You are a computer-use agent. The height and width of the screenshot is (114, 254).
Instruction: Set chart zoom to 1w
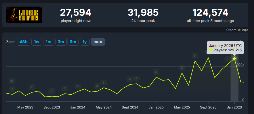coord(37,42)
